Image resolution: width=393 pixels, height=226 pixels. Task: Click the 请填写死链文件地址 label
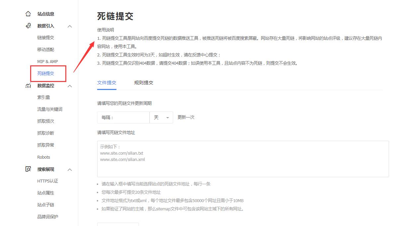pos(116,133)
